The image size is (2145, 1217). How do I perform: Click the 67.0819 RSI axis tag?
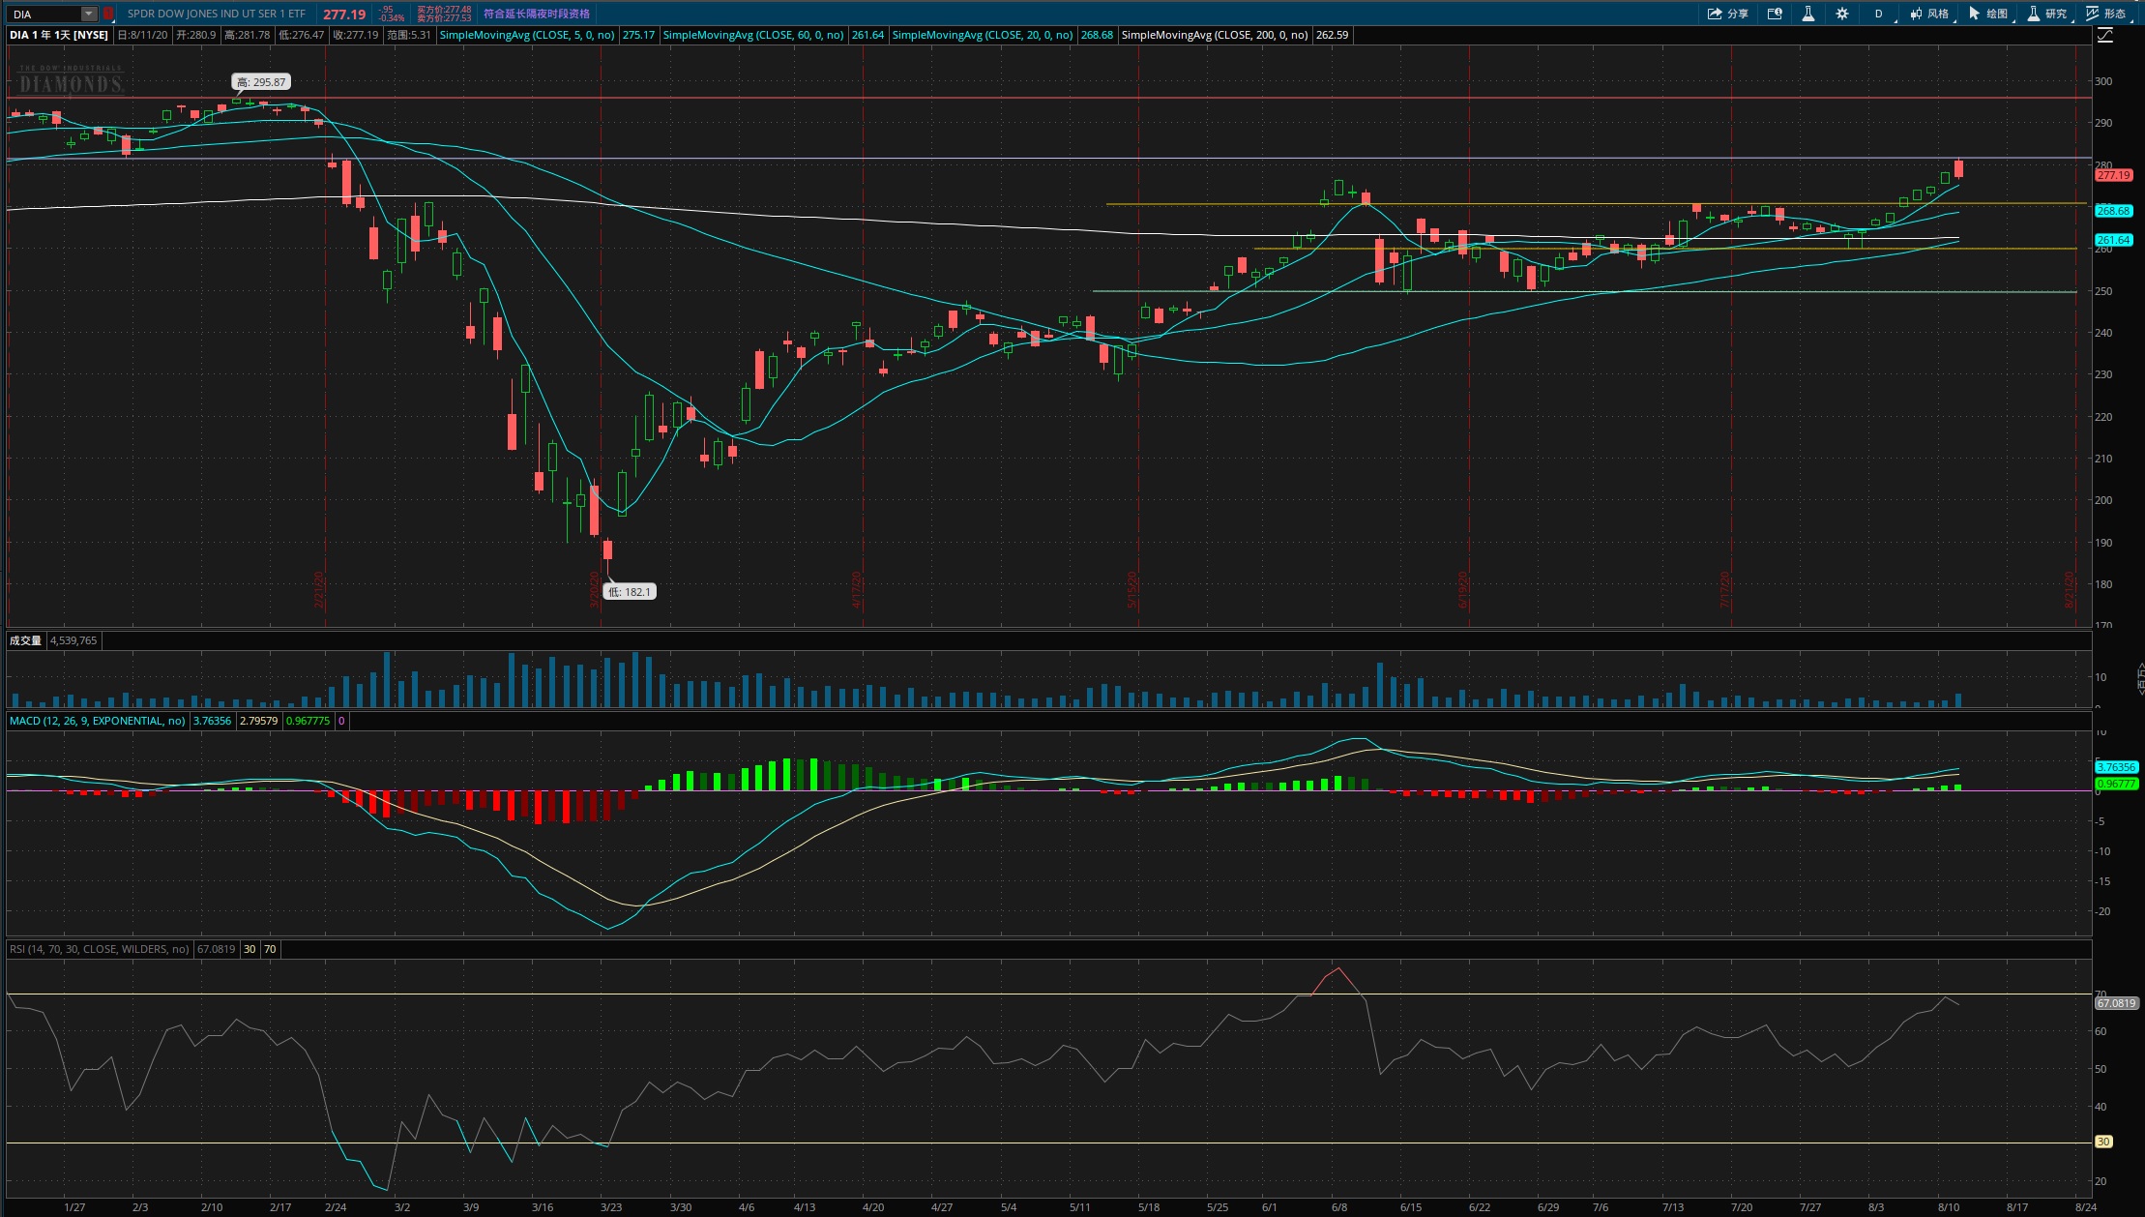(x=2116, y=1003)
